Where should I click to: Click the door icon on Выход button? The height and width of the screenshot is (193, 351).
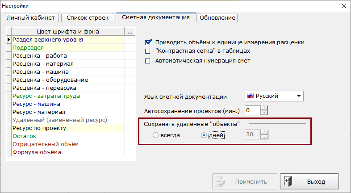pyautogui.click(x=288, y=181)
